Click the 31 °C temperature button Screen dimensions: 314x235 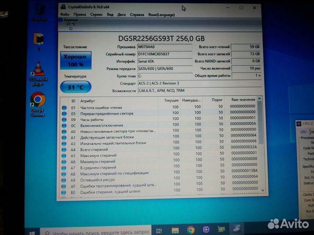(x=76, y=87)
